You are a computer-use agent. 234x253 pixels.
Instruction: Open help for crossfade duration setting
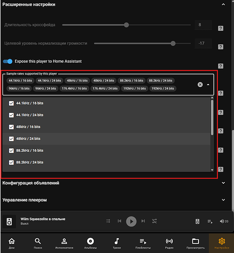220,28
